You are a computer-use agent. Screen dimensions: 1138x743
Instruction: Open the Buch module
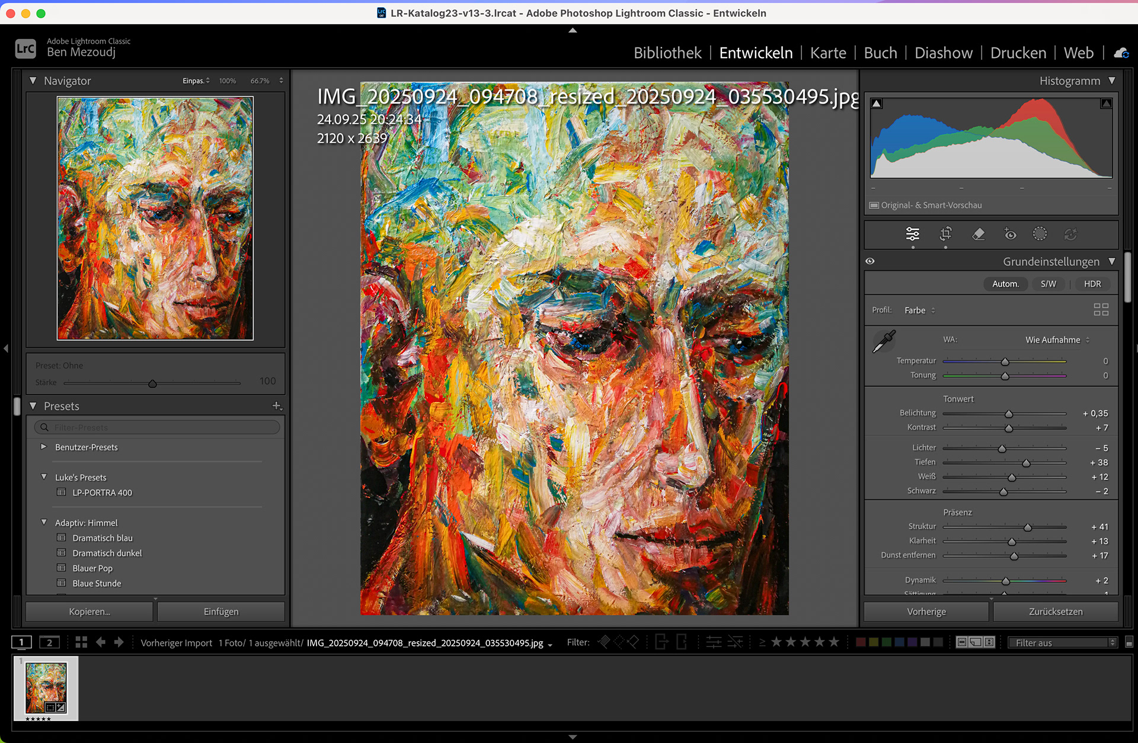point(880,53)
